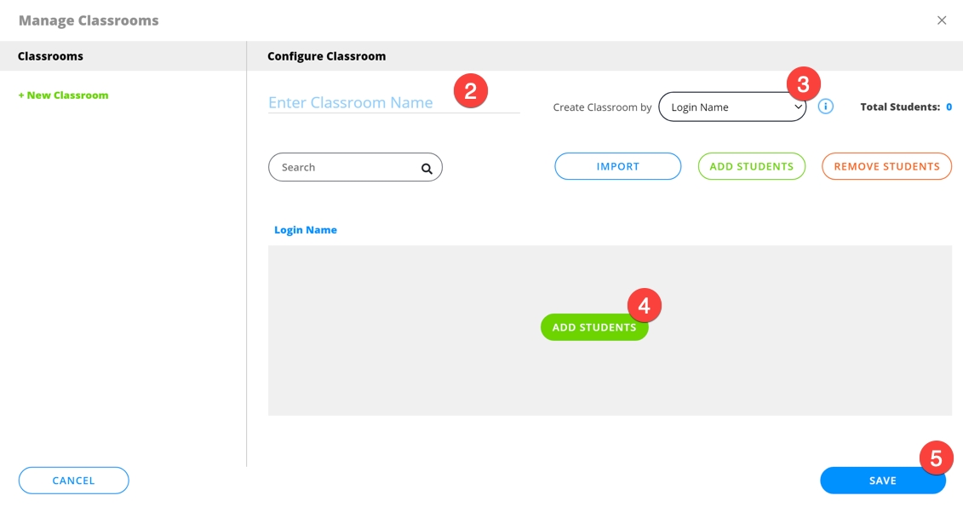The image size is (963, 507).
Task: Click the Total Students count value
Action: (949, 107)
